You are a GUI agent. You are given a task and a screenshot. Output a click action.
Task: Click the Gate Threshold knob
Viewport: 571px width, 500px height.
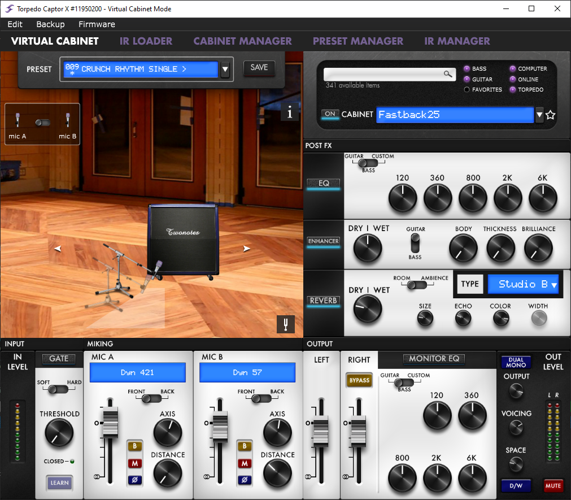(59, 433)
